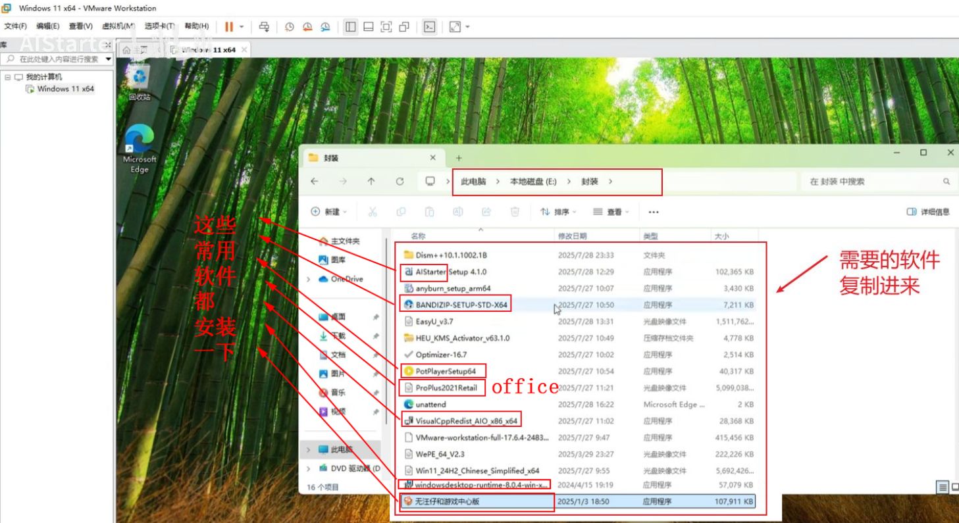The width and height of the screenshot is (959, 523).
Task: Select the PotPlayerSetup64 file
Action: coord(445,371)
